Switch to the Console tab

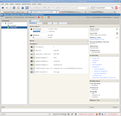coord(40,23)
